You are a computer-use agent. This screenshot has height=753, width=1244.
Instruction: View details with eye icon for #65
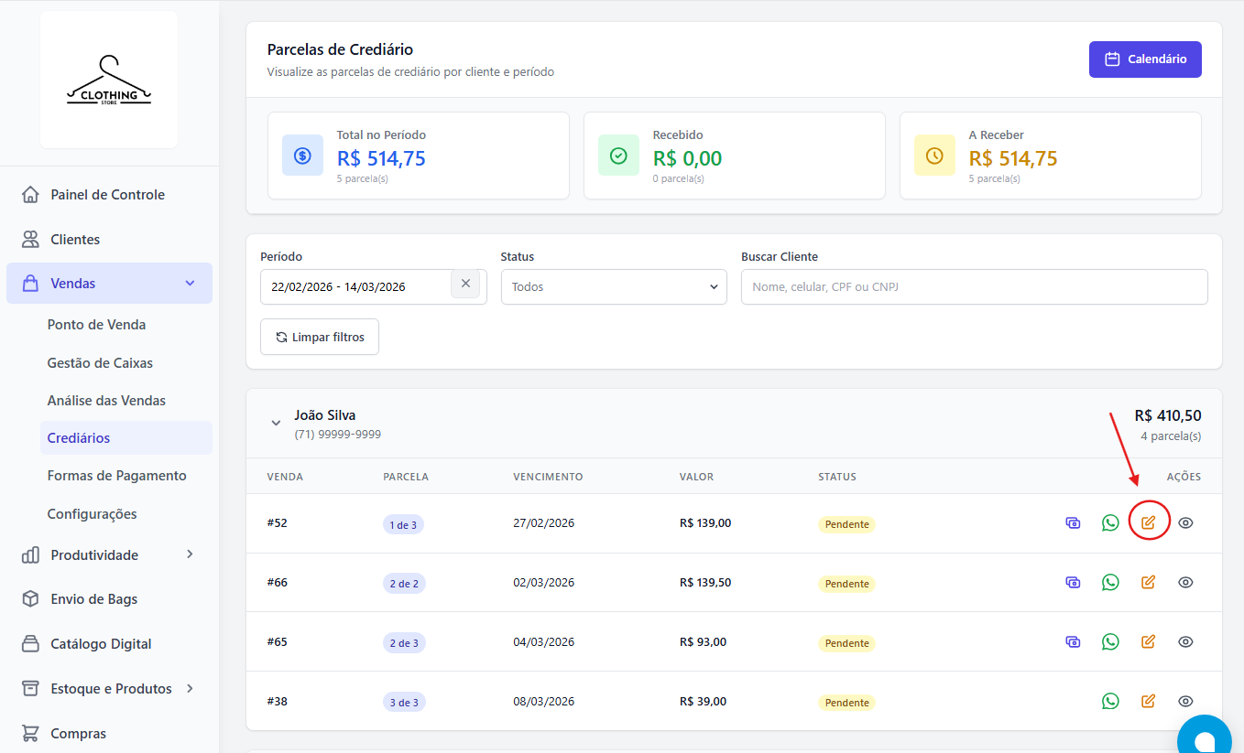(x=1185, y=642)
